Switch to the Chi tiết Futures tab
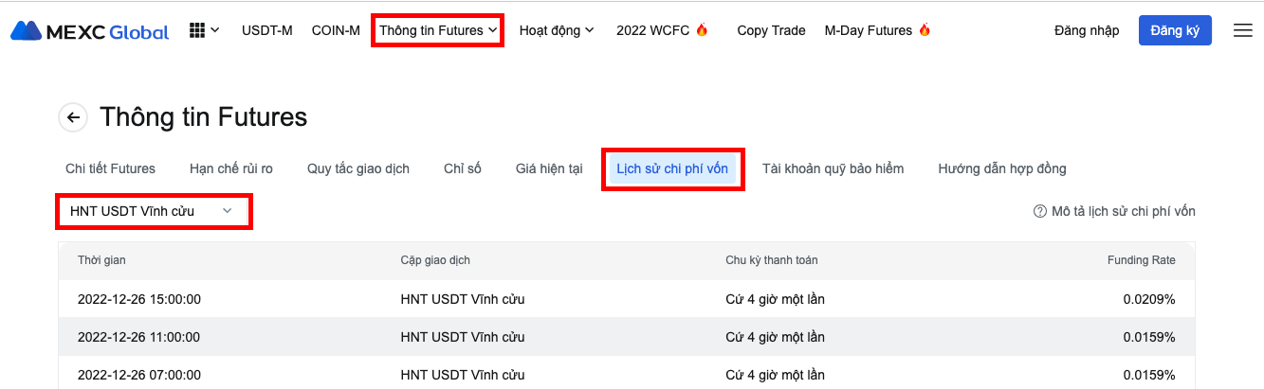Viewport: 1264px width, 389px height. (x=110, y=168)
